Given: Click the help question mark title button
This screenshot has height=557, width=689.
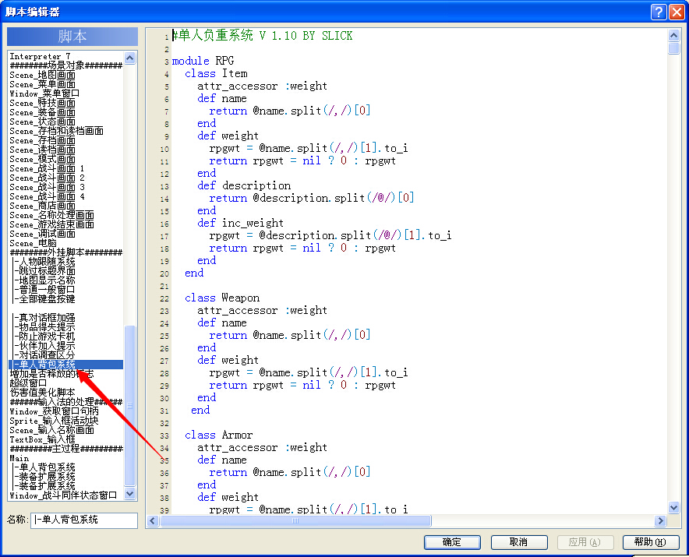Looking at the screenshot, I should pyautogui.click(x=659, y=12).
